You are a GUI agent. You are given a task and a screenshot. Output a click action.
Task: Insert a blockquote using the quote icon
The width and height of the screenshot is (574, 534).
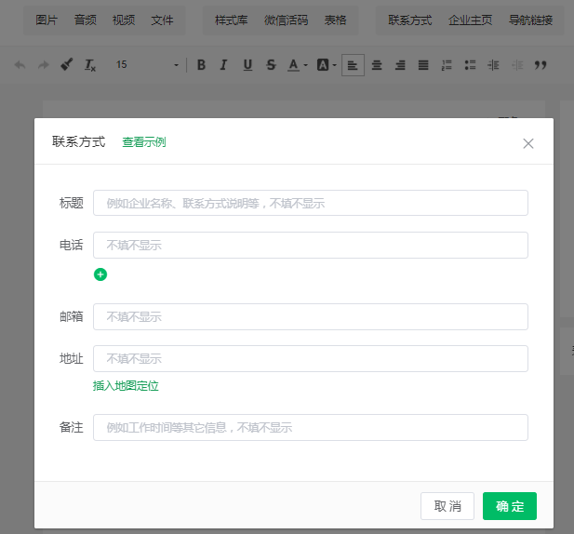[x=541, y=65]
